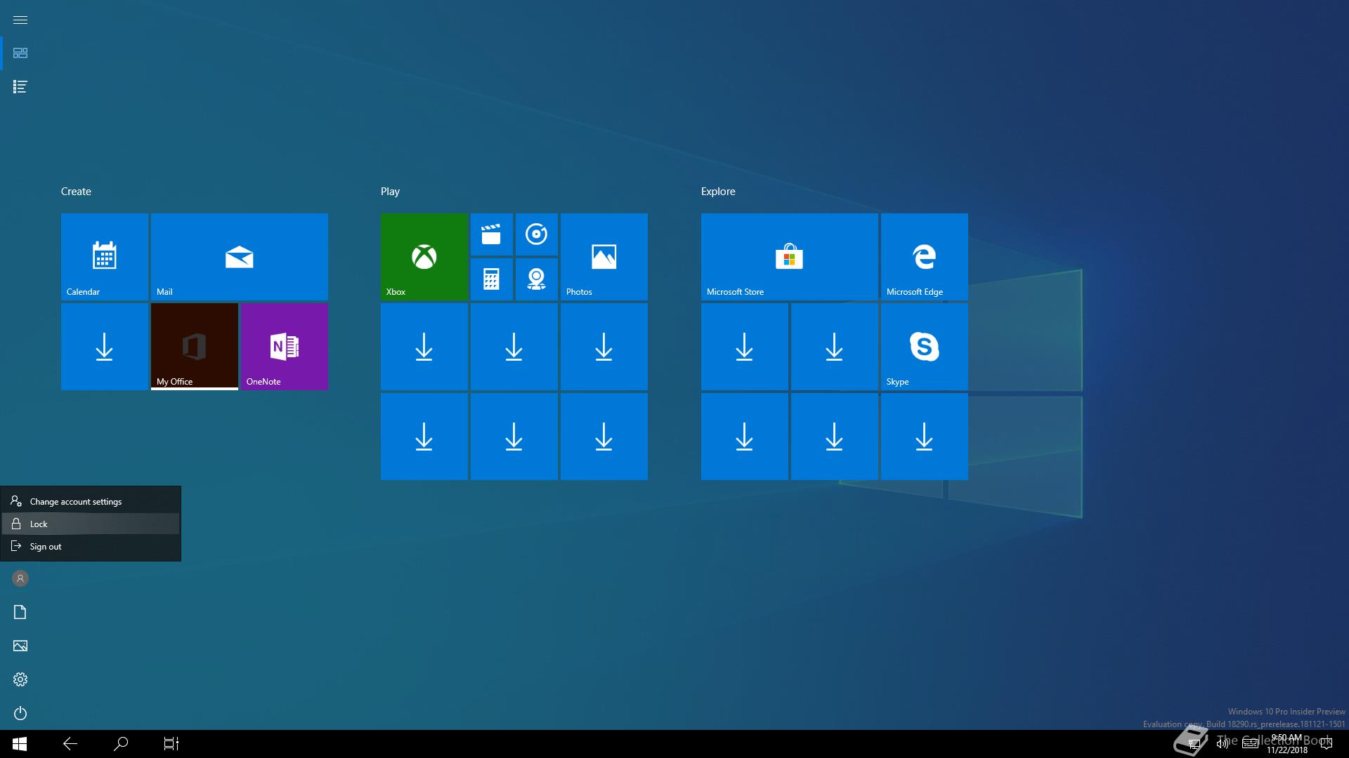
Task: Click the Create group header
Action: tap(76, 192)
